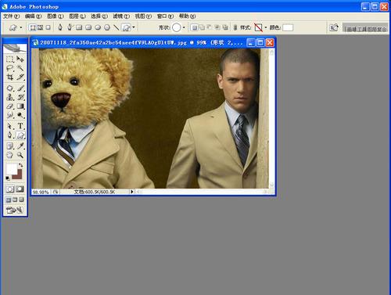Select the Gradient tool

20,106
